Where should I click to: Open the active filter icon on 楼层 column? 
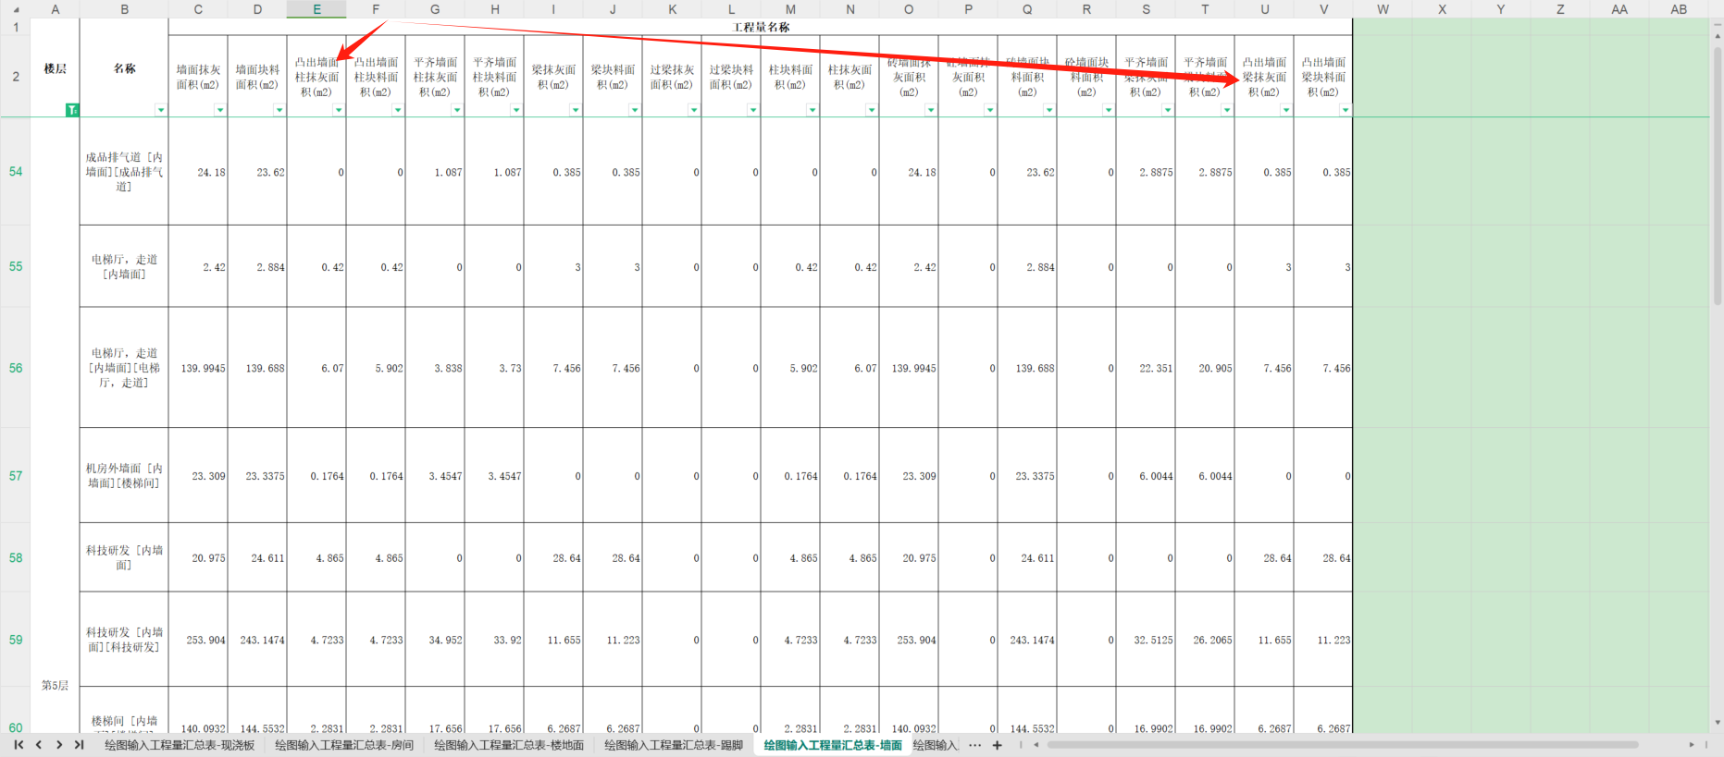click(x=72, y=110)
